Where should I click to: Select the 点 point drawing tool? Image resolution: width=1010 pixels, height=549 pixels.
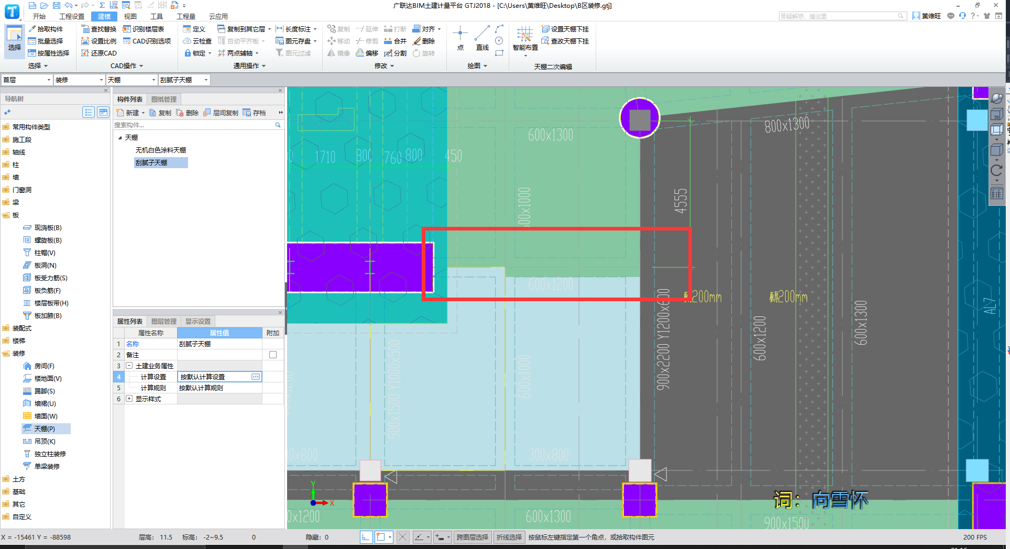point(460,38)
